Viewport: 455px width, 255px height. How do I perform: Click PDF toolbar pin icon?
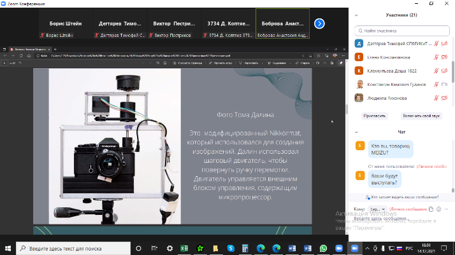click(x=341, y=63)
